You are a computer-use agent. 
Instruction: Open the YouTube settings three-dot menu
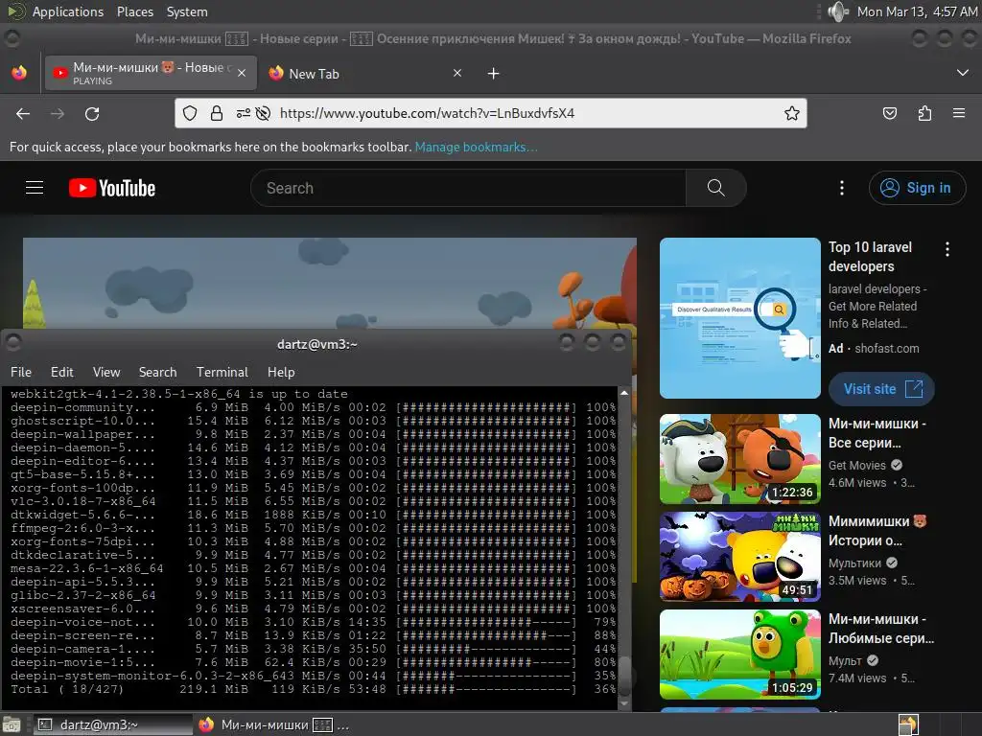tap(842, 188)
